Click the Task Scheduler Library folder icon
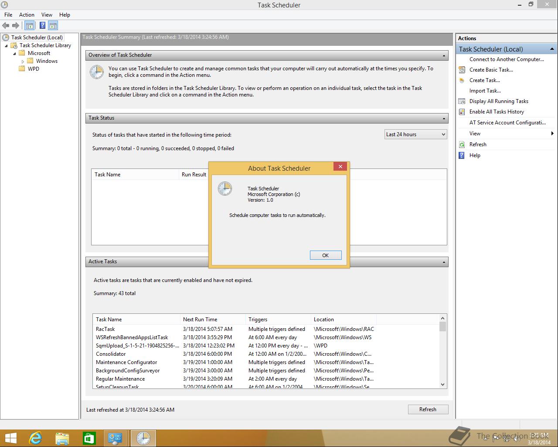The image size is (558, 447). coord(14,45)
